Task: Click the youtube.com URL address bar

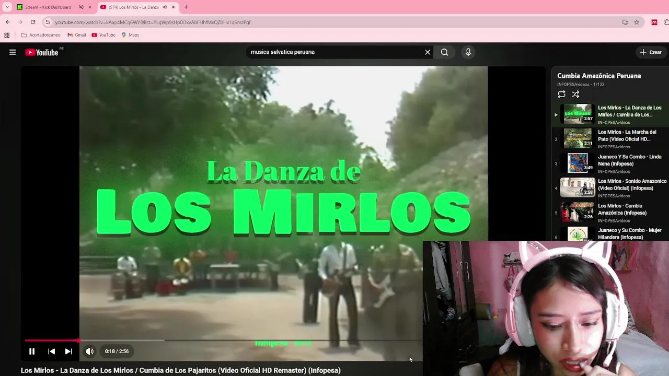Action: (x=153, y=22)
